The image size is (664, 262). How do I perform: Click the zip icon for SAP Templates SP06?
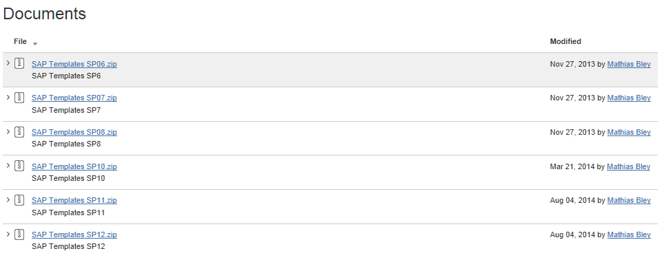tap(19, 63)
